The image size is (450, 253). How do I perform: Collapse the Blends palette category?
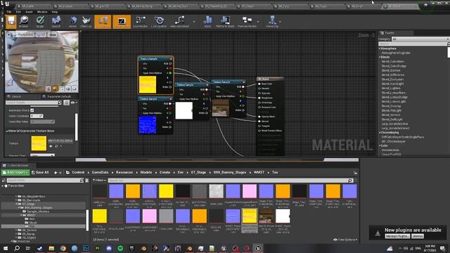click(380, 57)
